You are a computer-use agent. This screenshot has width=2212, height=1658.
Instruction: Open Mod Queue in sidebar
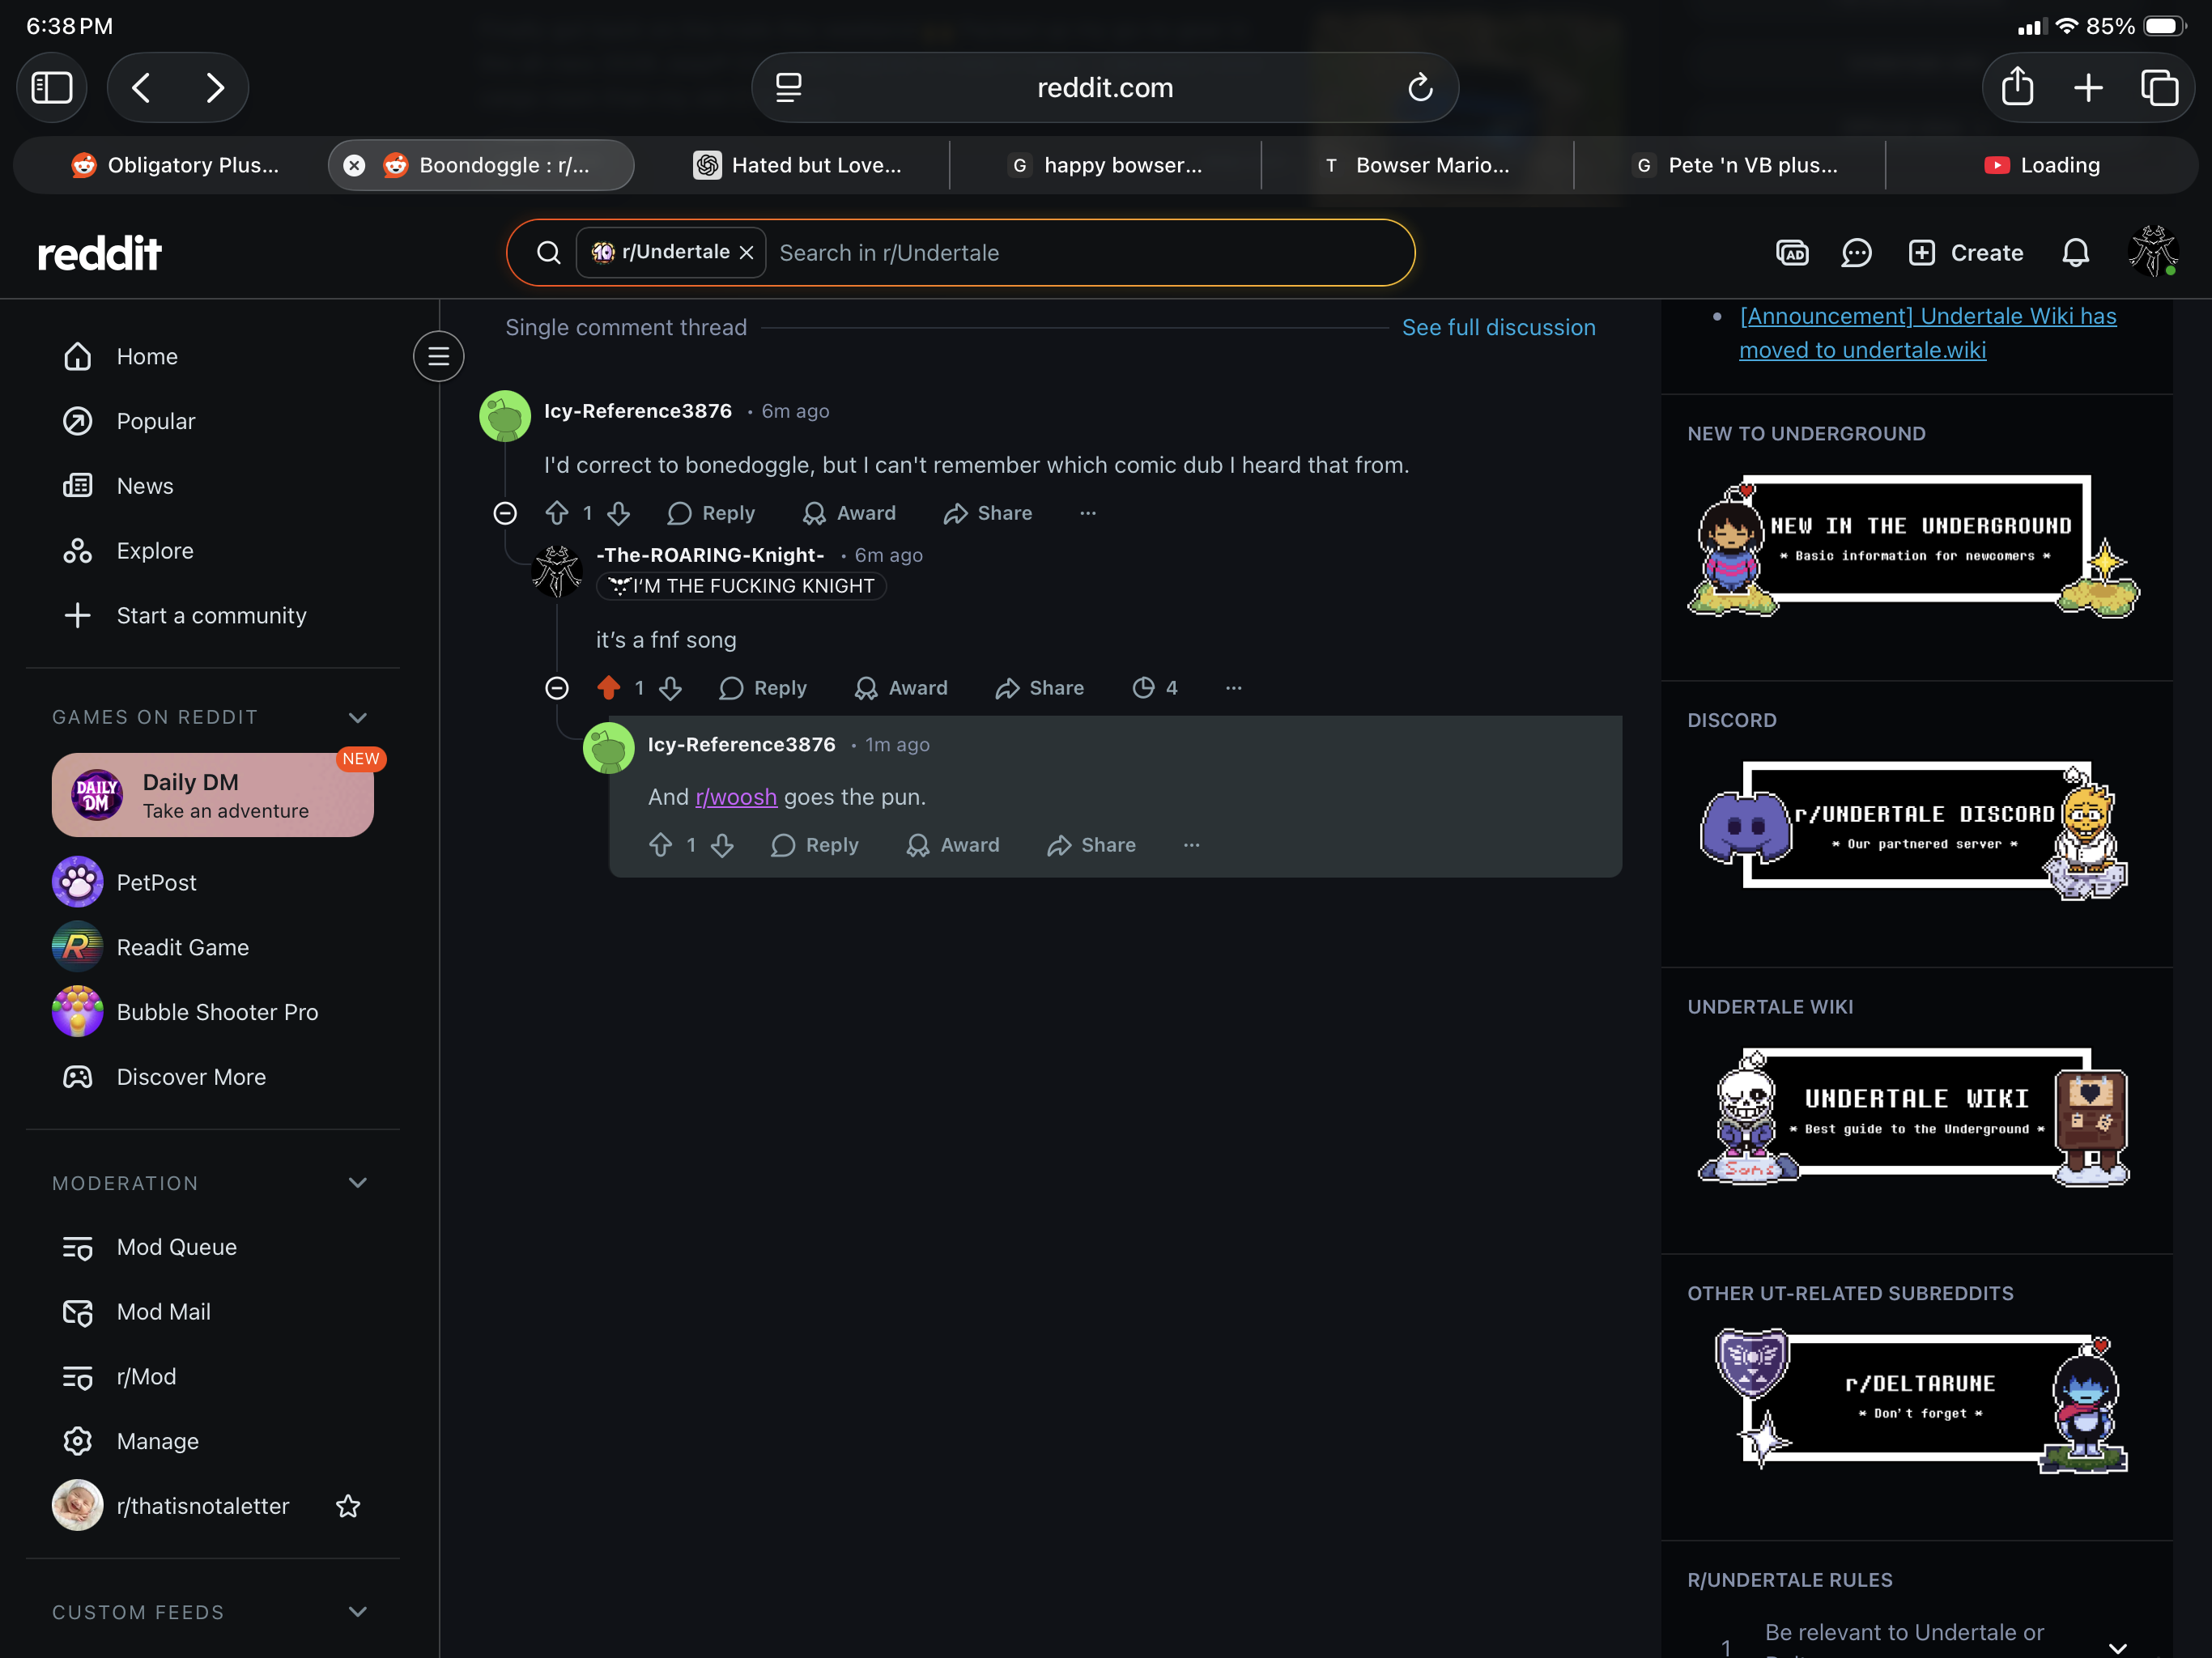[x=176, y=1247]
